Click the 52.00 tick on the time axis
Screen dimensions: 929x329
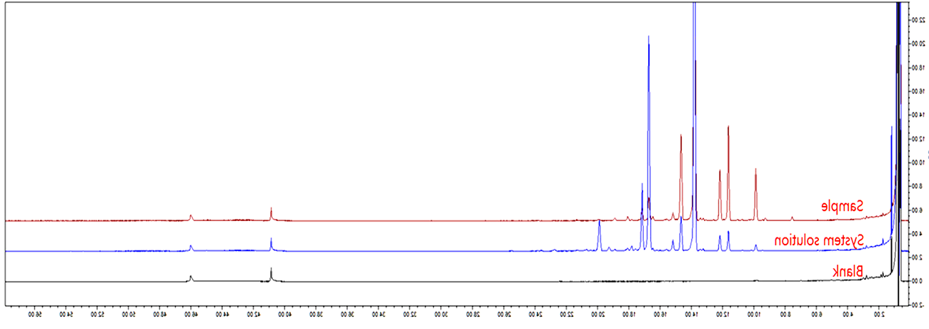click(96, 315)
